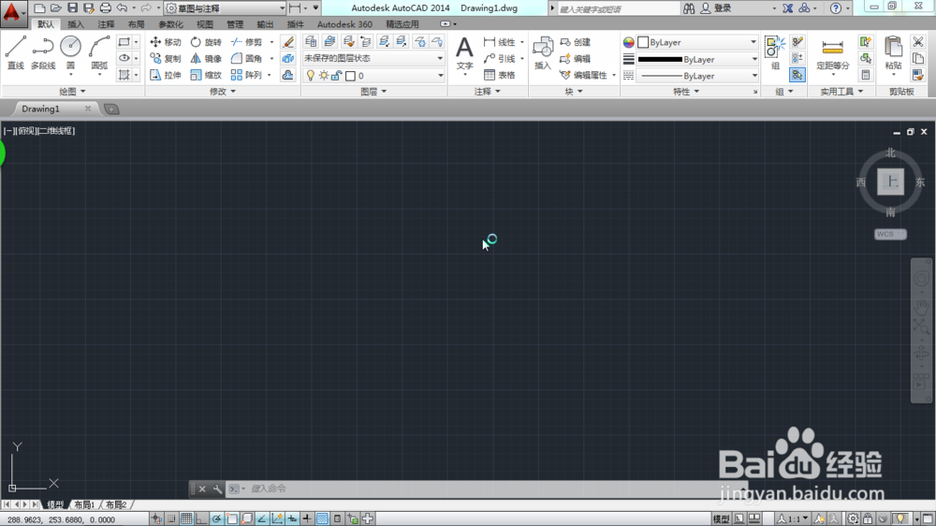Click the Fillet (圆角) tool
The image size is (936, 526).
click(x=247, y=59)
